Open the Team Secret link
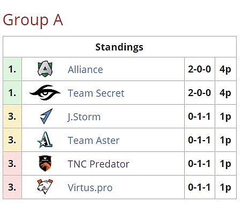Screen dimensions: 242x204 96,93
